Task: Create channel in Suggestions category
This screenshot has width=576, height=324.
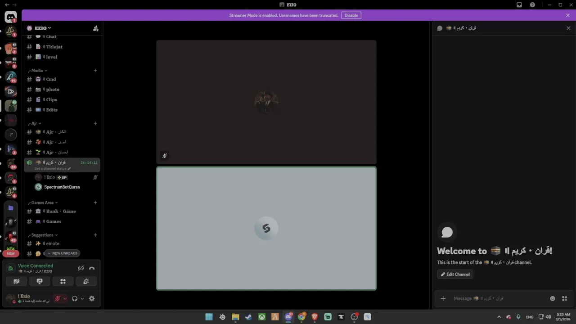Action: point(95,235)
